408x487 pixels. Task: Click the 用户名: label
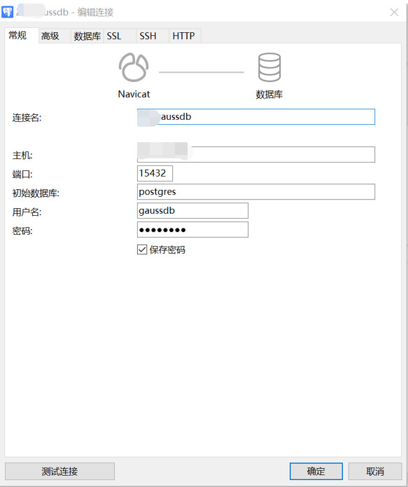pyautogui.click(x=27, y=212)
